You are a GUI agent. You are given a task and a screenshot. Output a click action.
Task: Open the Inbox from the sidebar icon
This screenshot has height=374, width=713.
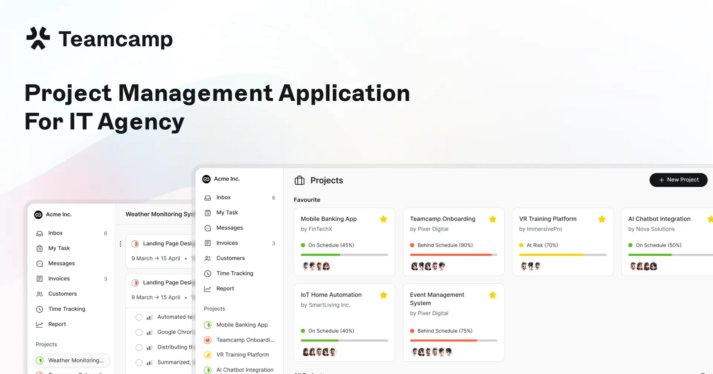207,197
